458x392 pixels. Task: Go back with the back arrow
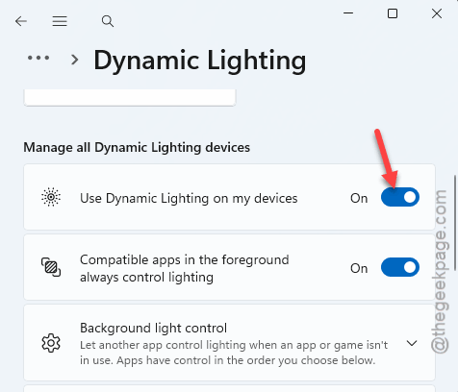(x=21, y=21)
